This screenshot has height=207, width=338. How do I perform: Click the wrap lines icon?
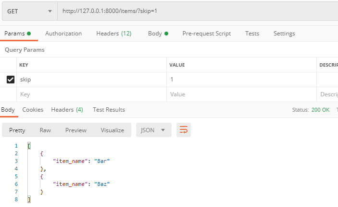click(x=183, y=130)
